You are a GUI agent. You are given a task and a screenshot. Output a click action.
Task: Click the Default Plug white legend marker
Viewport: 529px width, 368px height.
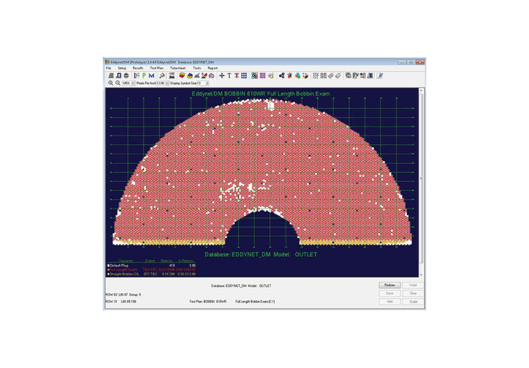click(109, 265)
